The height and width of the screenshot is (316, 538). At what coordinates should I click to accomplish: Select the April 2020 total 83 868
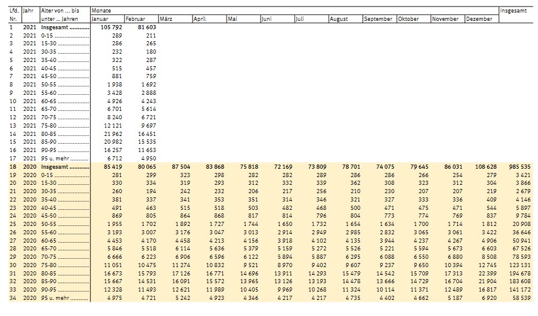pyautogui.click(x=211, y=168)
